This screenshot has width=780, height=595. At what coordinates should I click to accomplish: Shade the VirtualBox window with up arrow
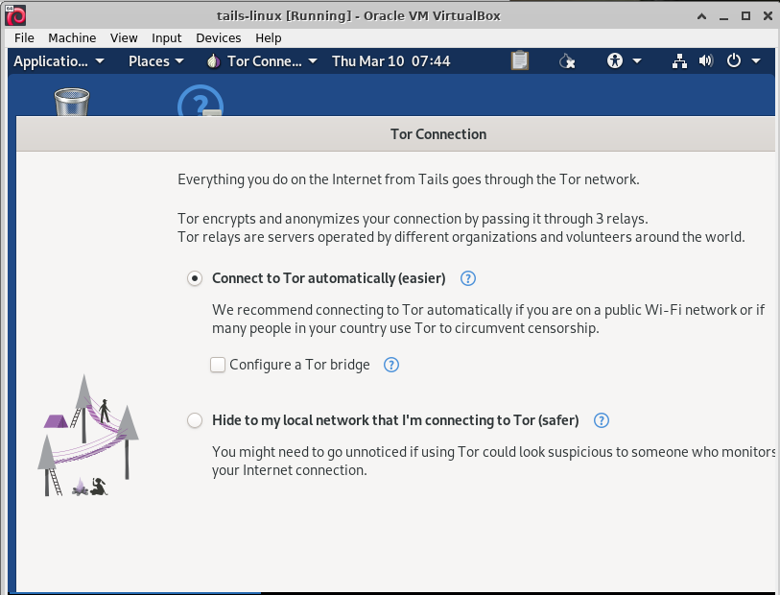[x=702, y=16]
